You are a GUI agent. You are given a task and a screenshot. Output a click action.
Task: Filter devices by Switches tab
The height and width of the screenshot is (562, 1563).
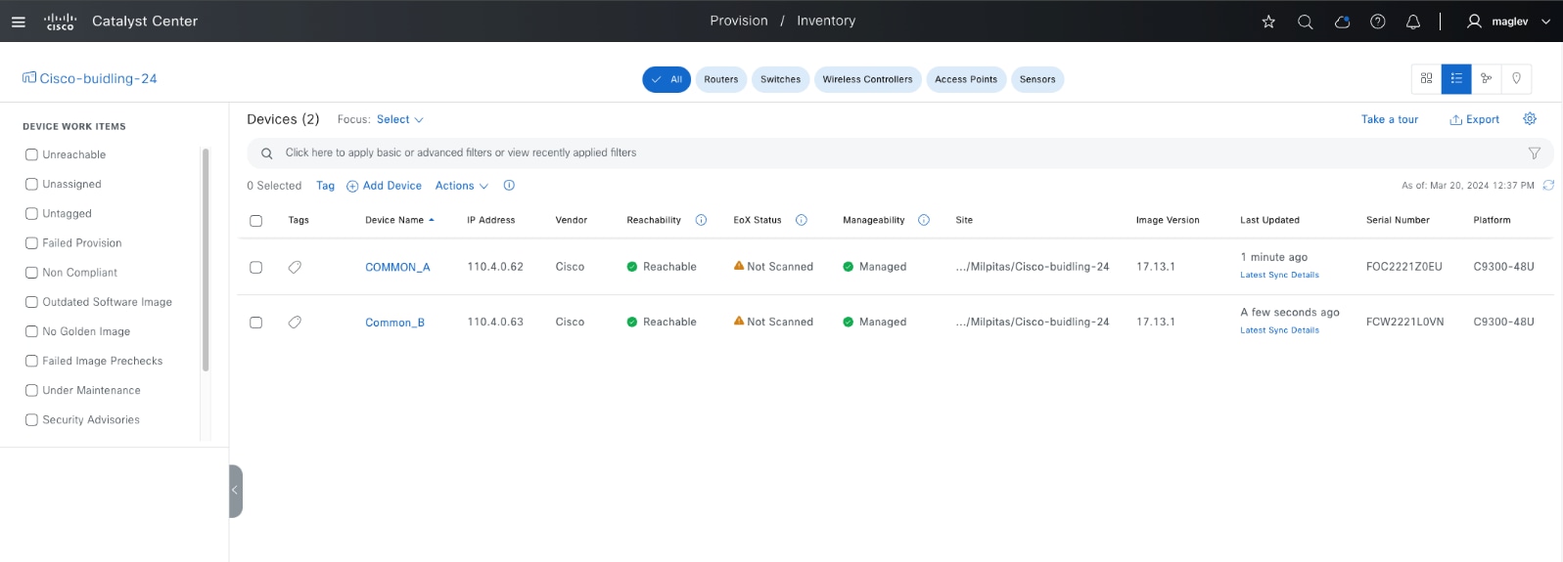pos(780,79)
